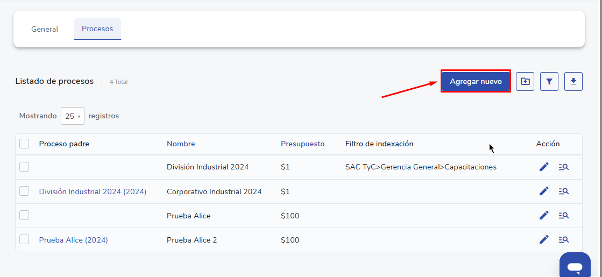Toggle the select-all checkbox in table header
602x277 pixels.
24,144
